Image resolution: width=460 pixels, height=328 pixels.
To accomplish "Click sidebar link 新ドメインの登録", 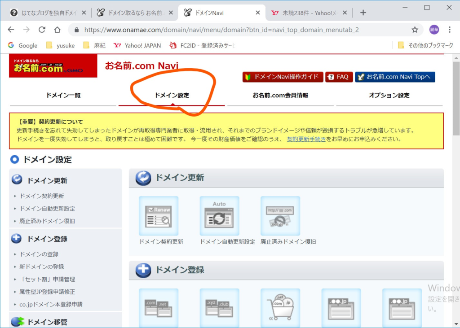I will point(41,267).
